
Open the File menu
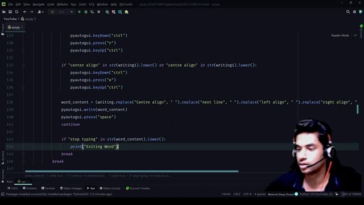(x=11, y=5)
